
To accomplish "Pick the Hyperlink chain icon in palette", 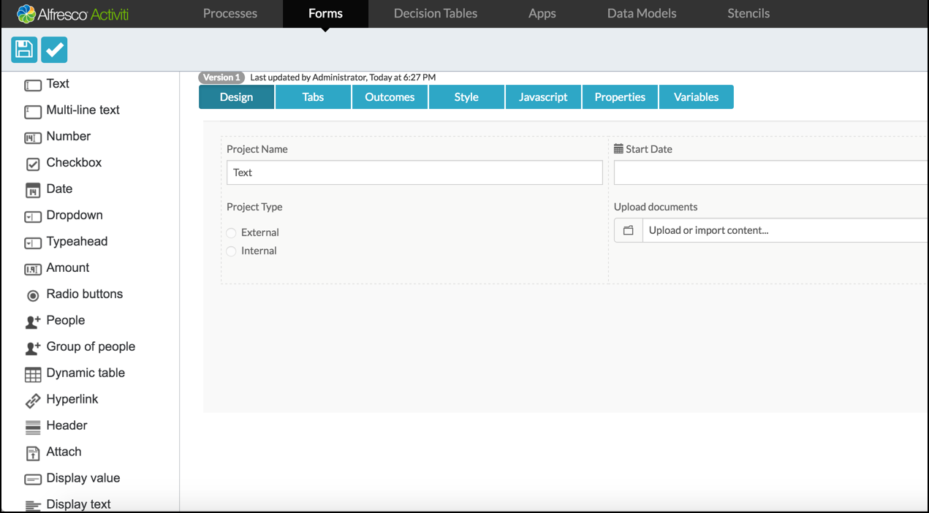I will pyautogui.click(x=33, y=400).
